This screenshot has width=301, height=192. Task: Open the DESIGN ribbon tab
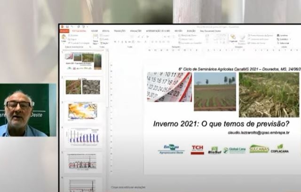pos(106,31)
